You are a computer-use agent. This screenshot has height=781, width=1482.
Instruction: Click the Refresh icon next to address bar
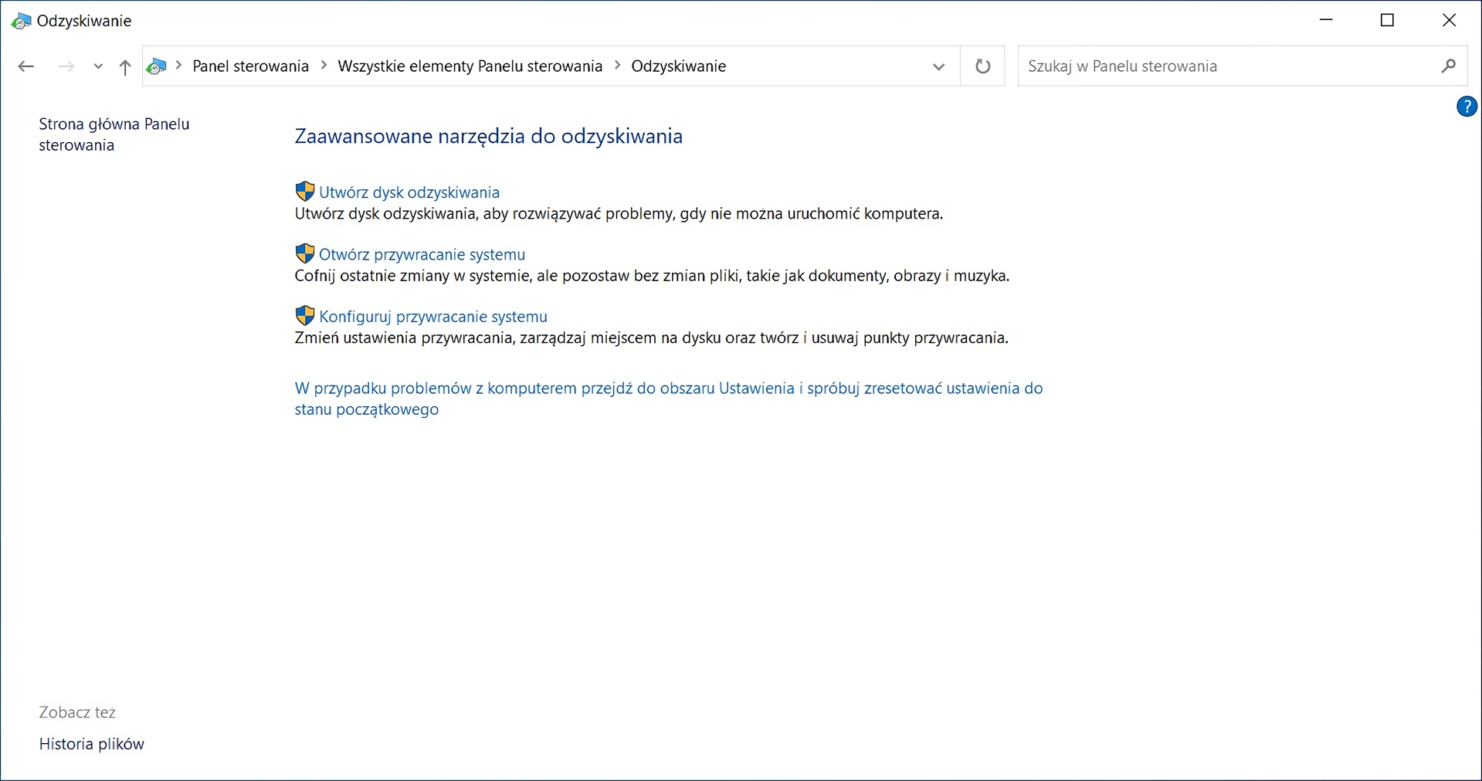pyautogui.click(x=982, y=66)
